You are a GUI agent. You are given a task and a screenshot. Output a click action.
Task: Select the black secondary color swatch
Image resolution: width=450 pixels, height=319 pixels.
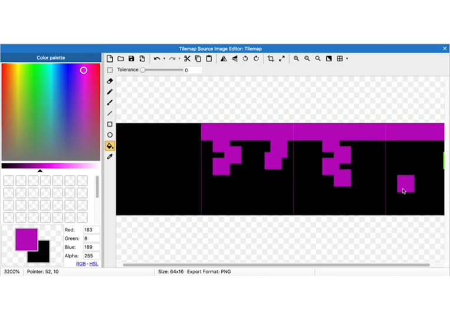pyautogui.click(x=42, y=255)
